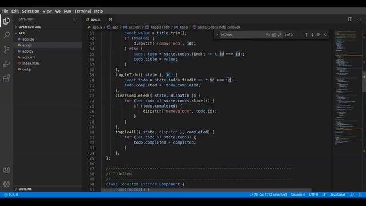Screen dimensions: 366x206
Task: Open the File menu
Action: pos(5,11)
